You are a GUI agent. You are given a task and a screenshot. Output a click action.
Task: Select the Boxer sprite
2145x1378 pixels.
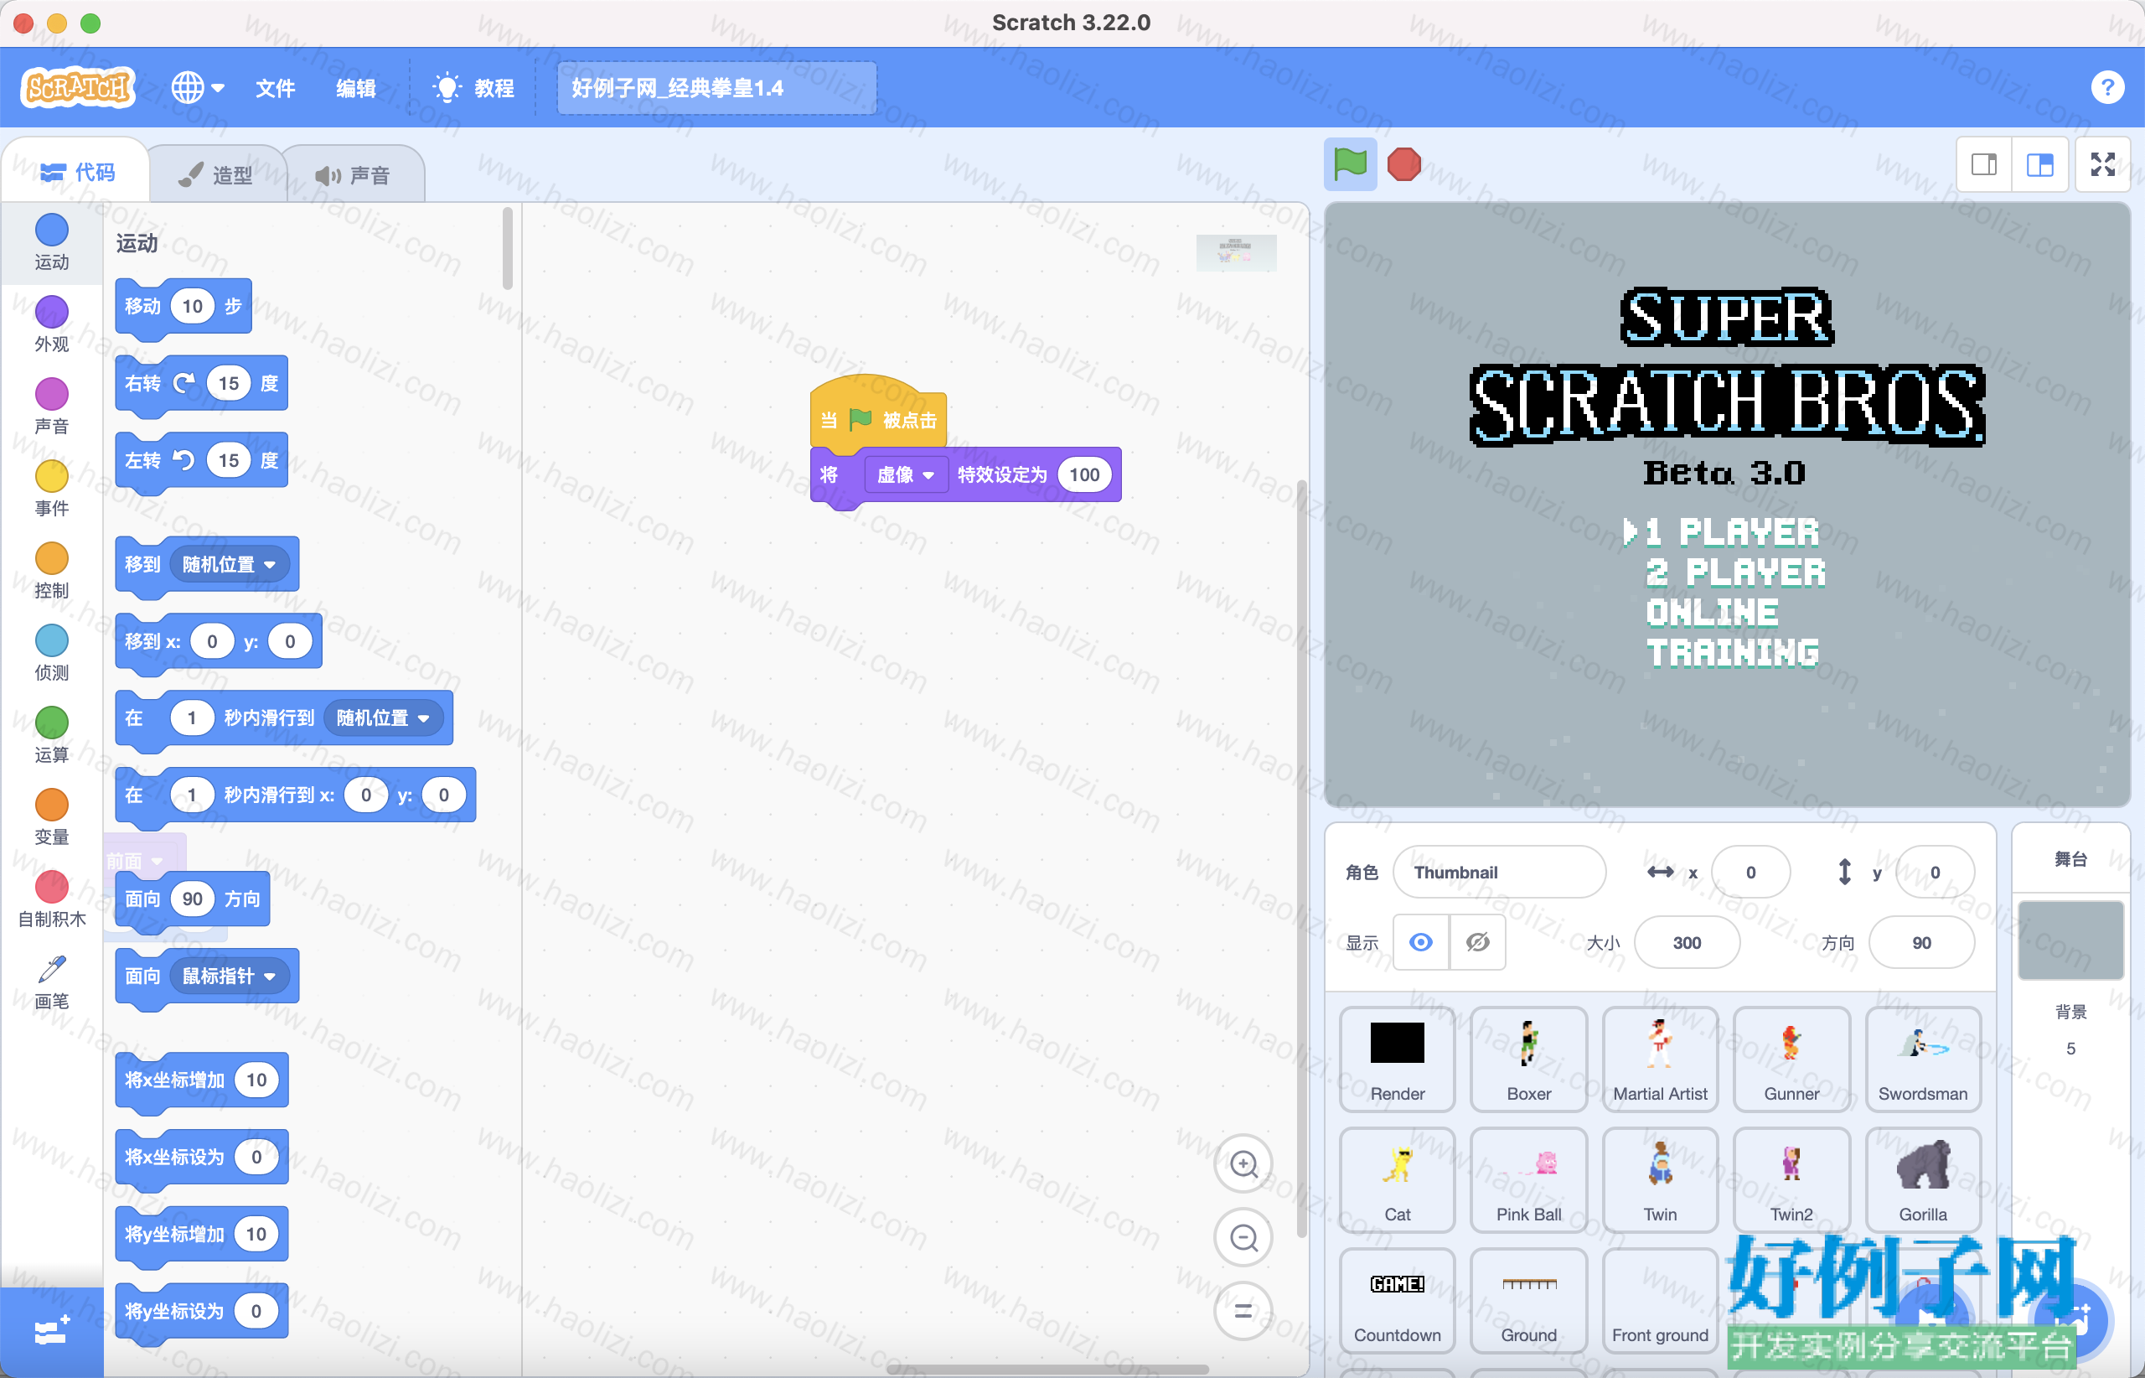coord(1528,1059)
